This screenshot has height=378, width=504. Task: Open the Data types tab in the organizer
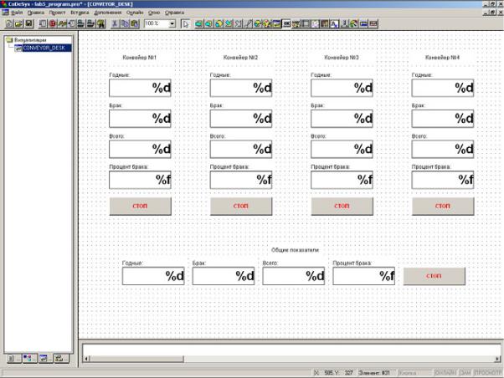coord(29,358)
